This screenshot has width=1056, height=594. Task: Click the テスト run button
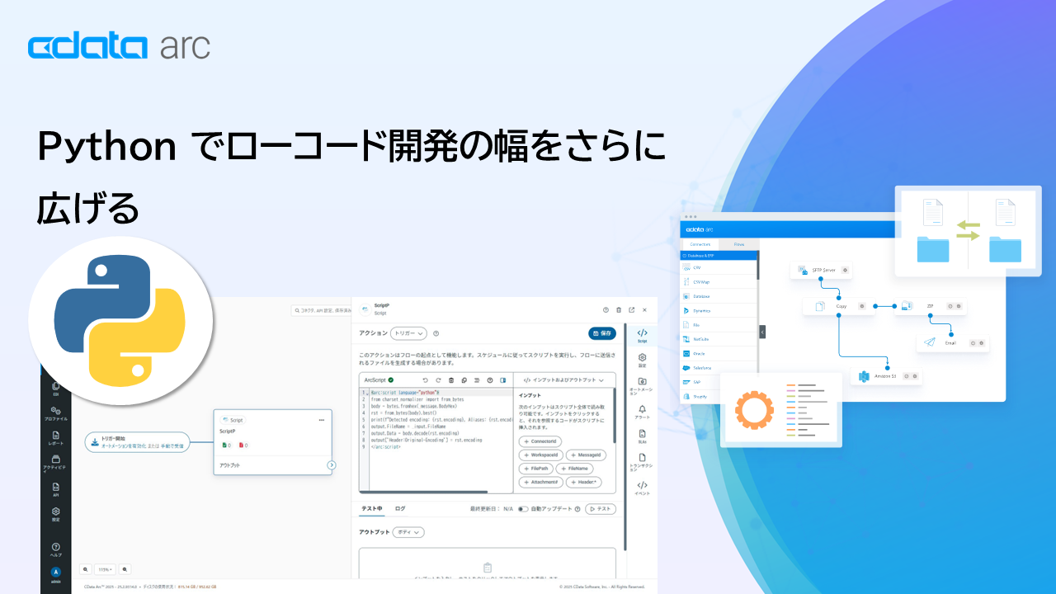(x=601, y=509)
